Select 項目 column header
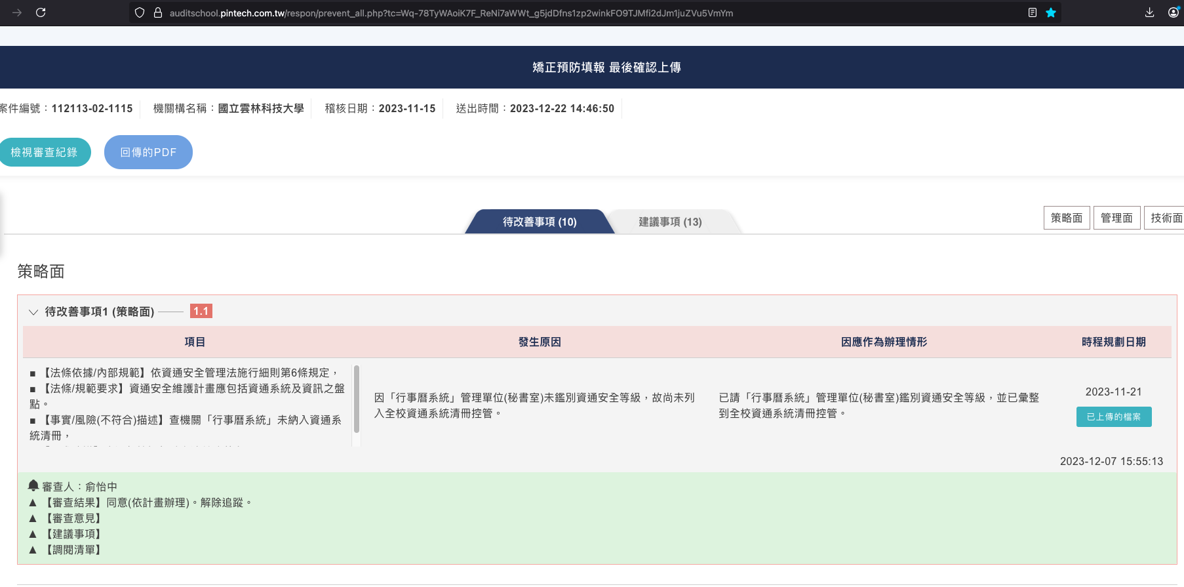Viewport: 1184px width, 587px height. [195, 342]
